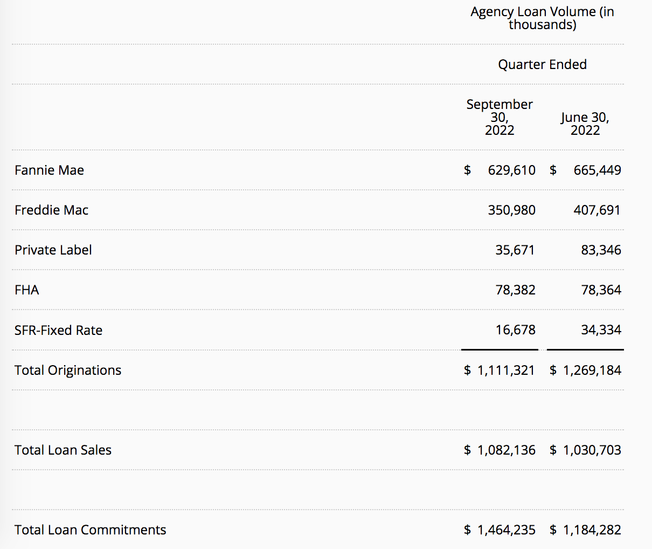Click the Total Loan Sales label
This screenshot has width=652, height=549.
click(x=63, y=450)
